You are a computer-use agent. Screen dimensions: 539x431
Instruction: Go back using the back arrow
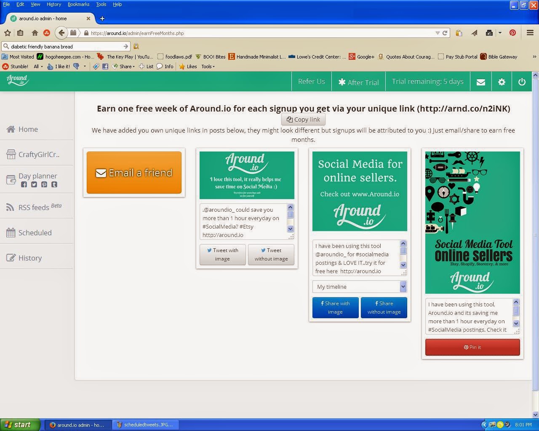tap(61, 33)
